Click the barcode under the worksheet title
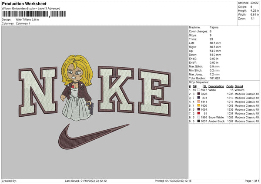The image size is (261, 184). click(34, 14)
